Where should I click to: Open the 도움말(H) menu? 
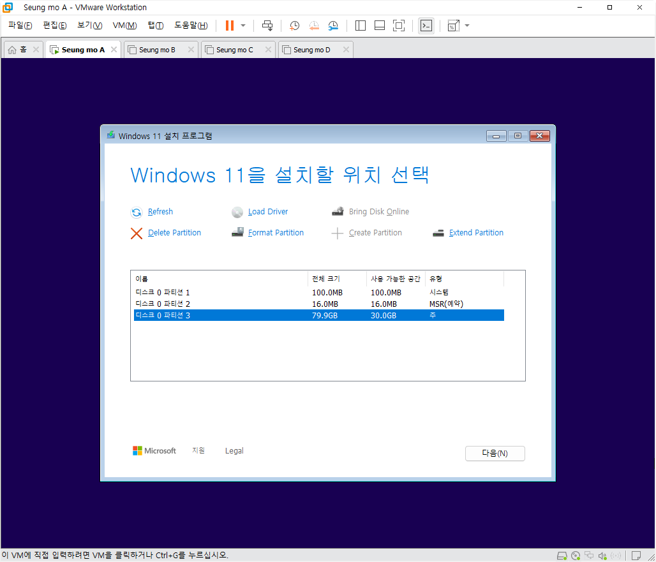[x=191, y=26]
